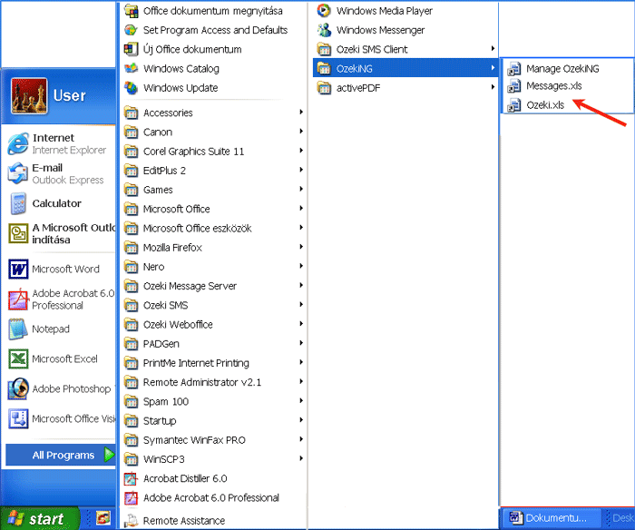
Task: Expand Corel Graphics Suite 11 arrow
Action: click(x=301, y=151)
